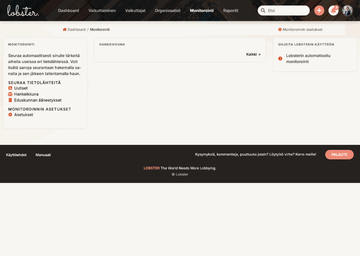Select Organisaatiot in the top navigation

(x=168, y=11)
